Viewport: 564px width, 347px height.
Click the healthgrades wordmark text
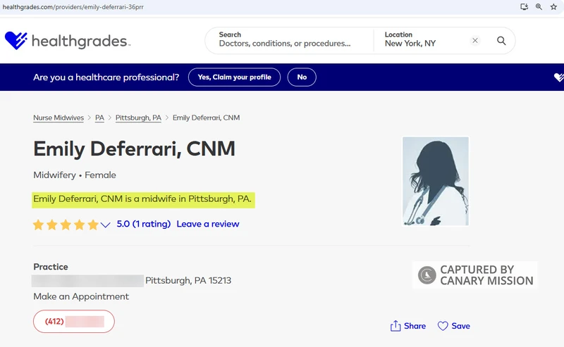[x=80, y=42]
